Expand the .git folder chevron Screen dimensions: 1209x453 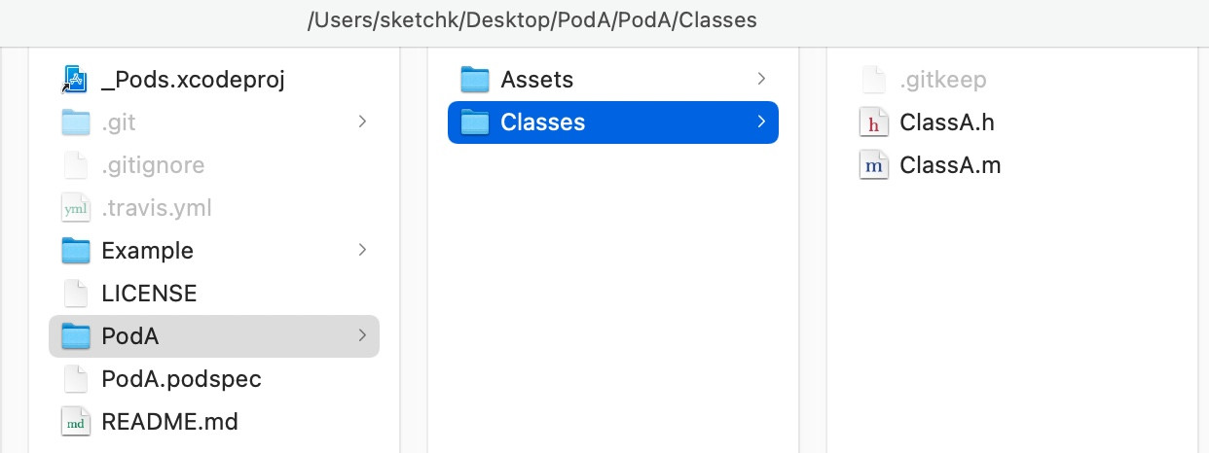[362, 122]
